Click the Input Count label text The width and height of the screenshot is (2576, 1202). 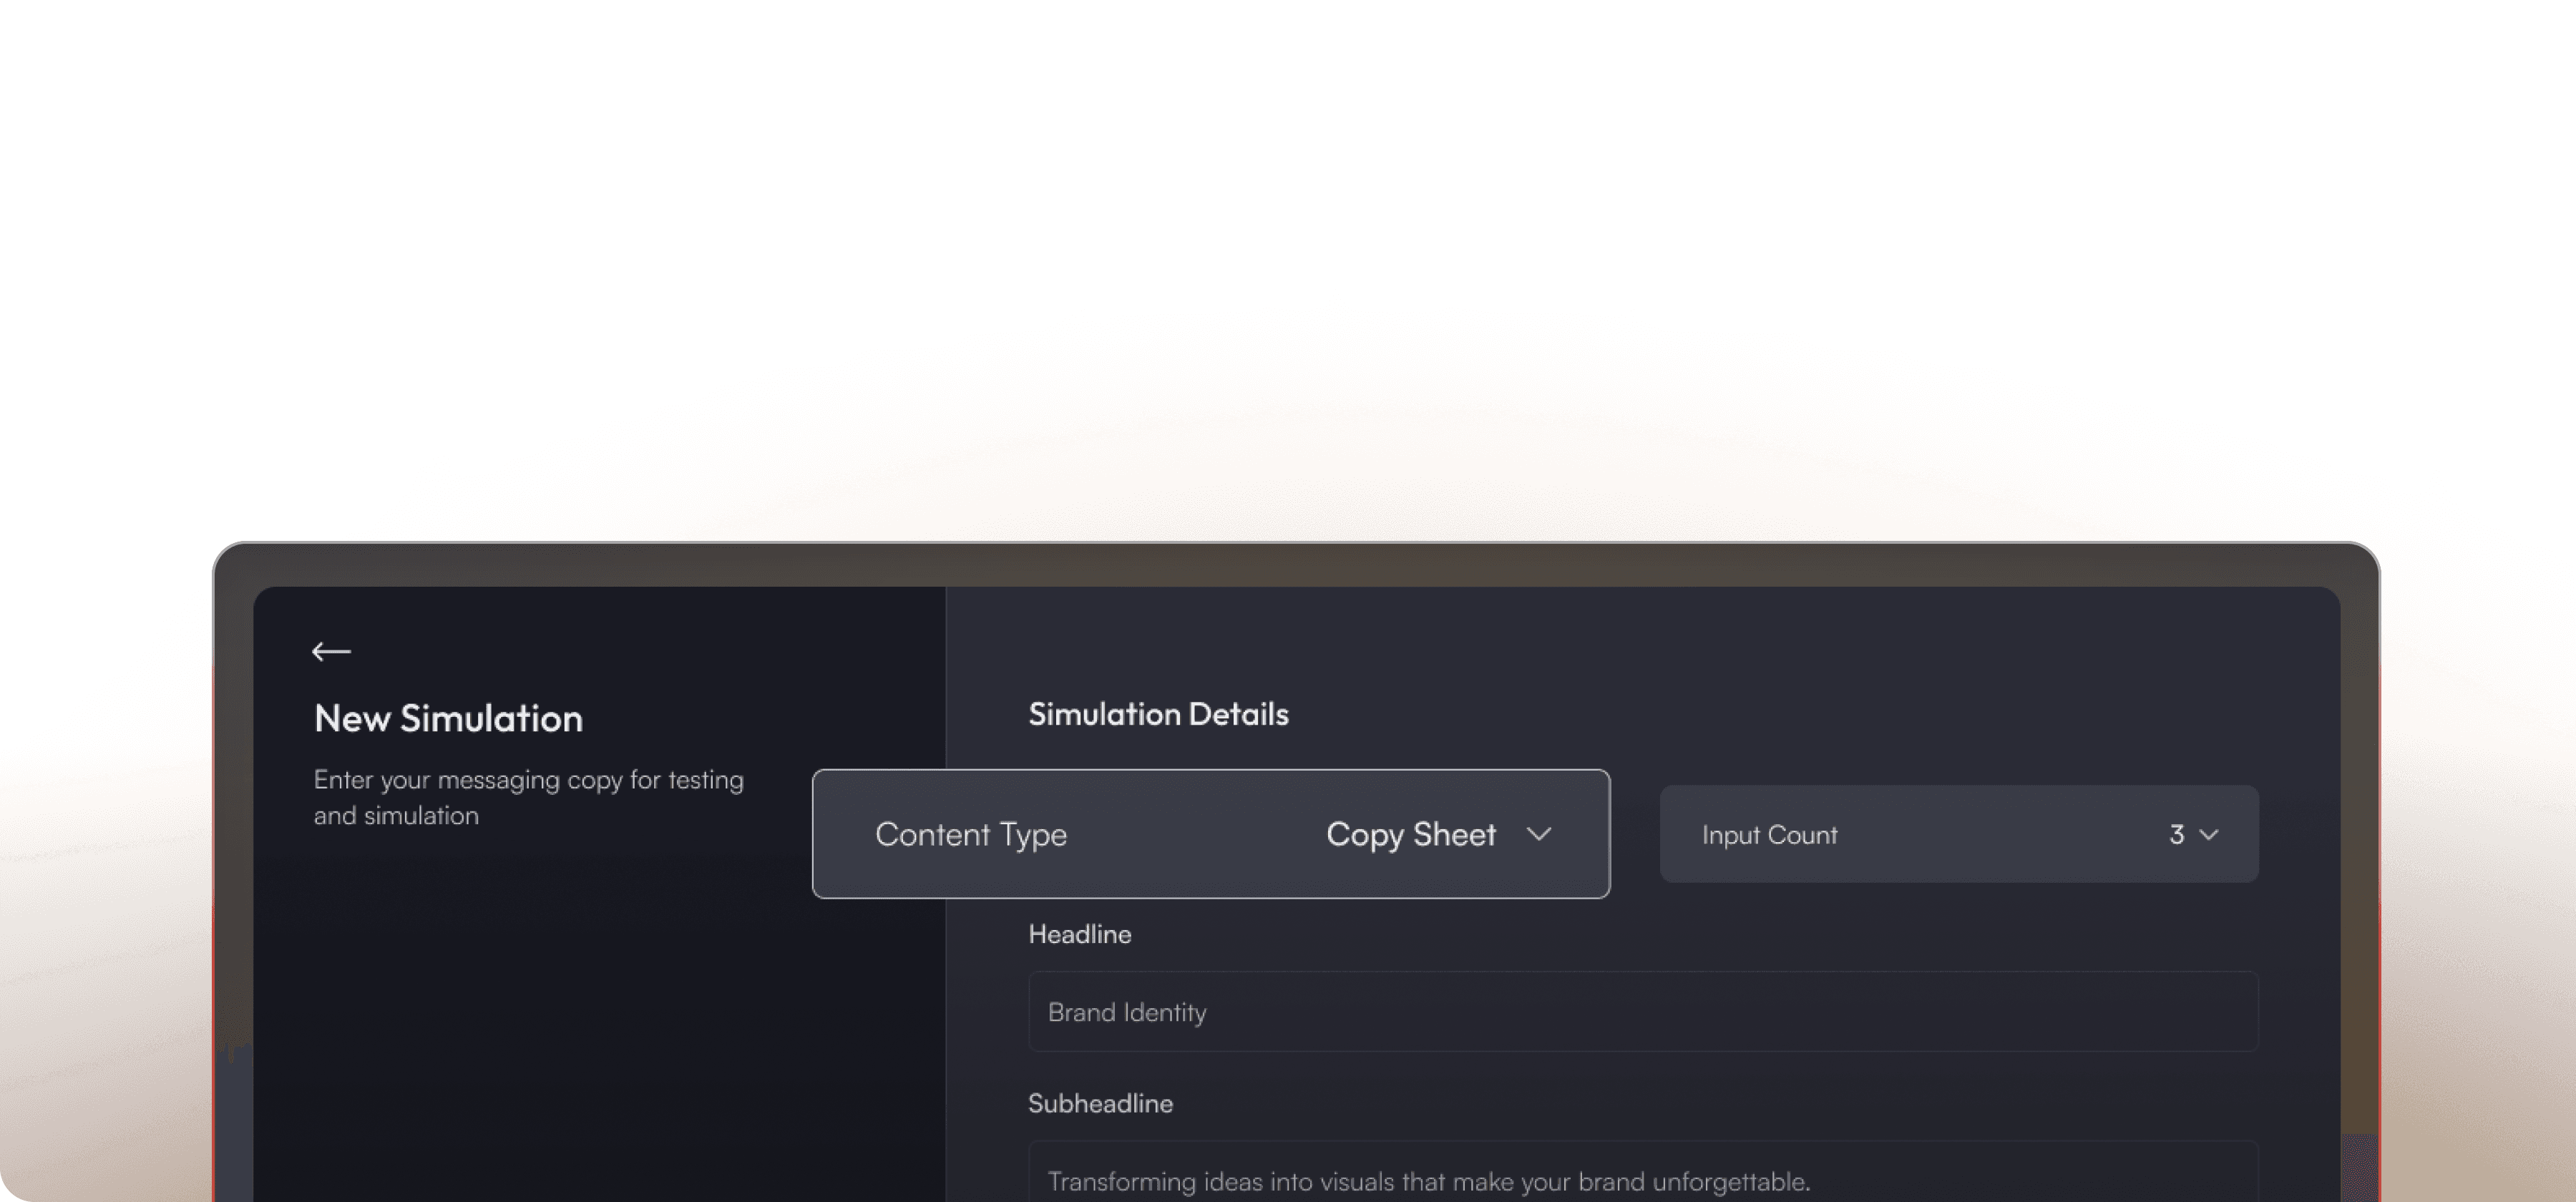tap(1769, 835)
